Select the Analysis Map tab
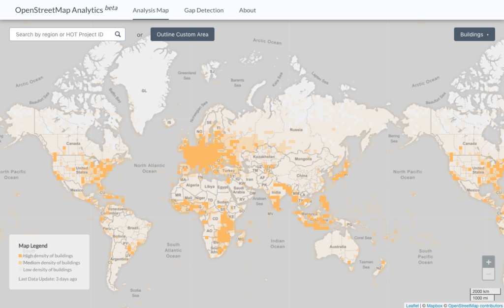 (x=151, y=10)
